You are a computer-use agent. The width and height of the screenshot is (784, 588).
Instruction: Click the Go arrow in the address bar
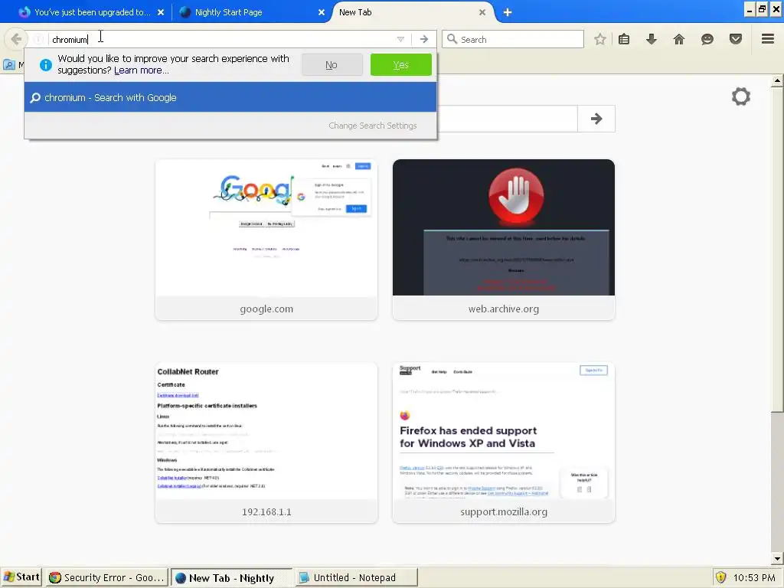(424, 39)
